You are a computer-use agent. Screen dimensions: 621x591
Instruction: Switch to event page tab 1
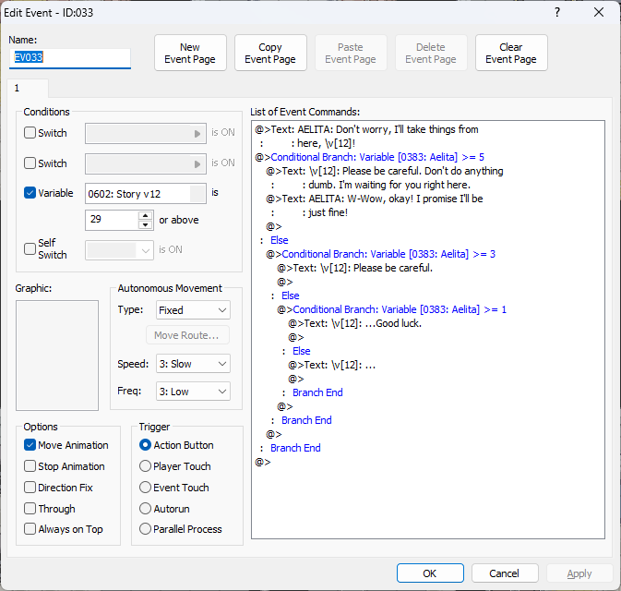[28, 88]
